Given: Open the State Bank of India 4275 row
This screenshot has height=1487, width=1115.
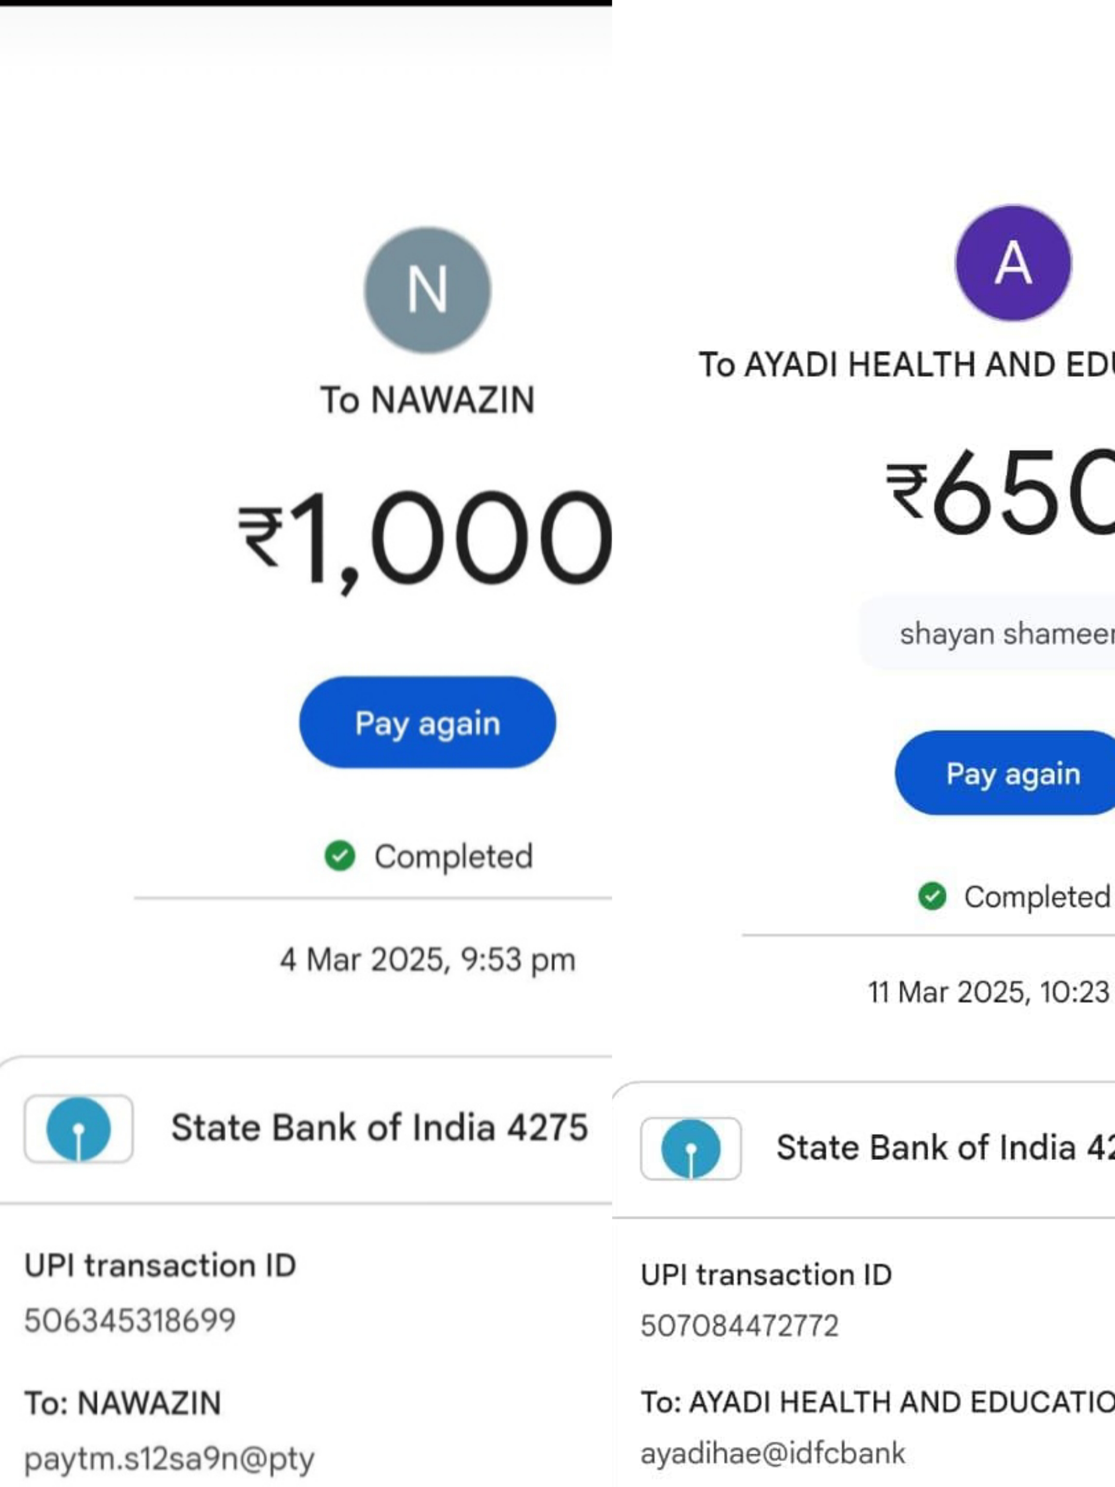Looking at the screenshot, I should [x=379, y=1128].
